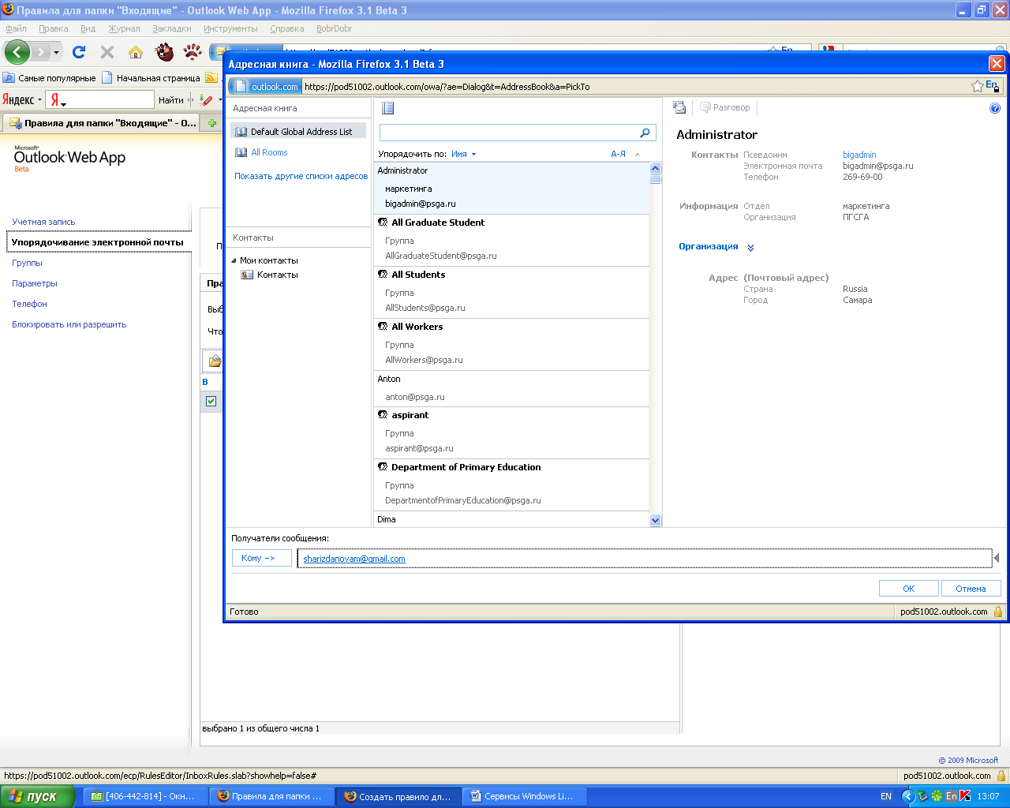Image resolution: width=1010 pixels, height=808 pixels.
Task: Collapse the Мои контакты tree node
Action: (x=234, y=260)
